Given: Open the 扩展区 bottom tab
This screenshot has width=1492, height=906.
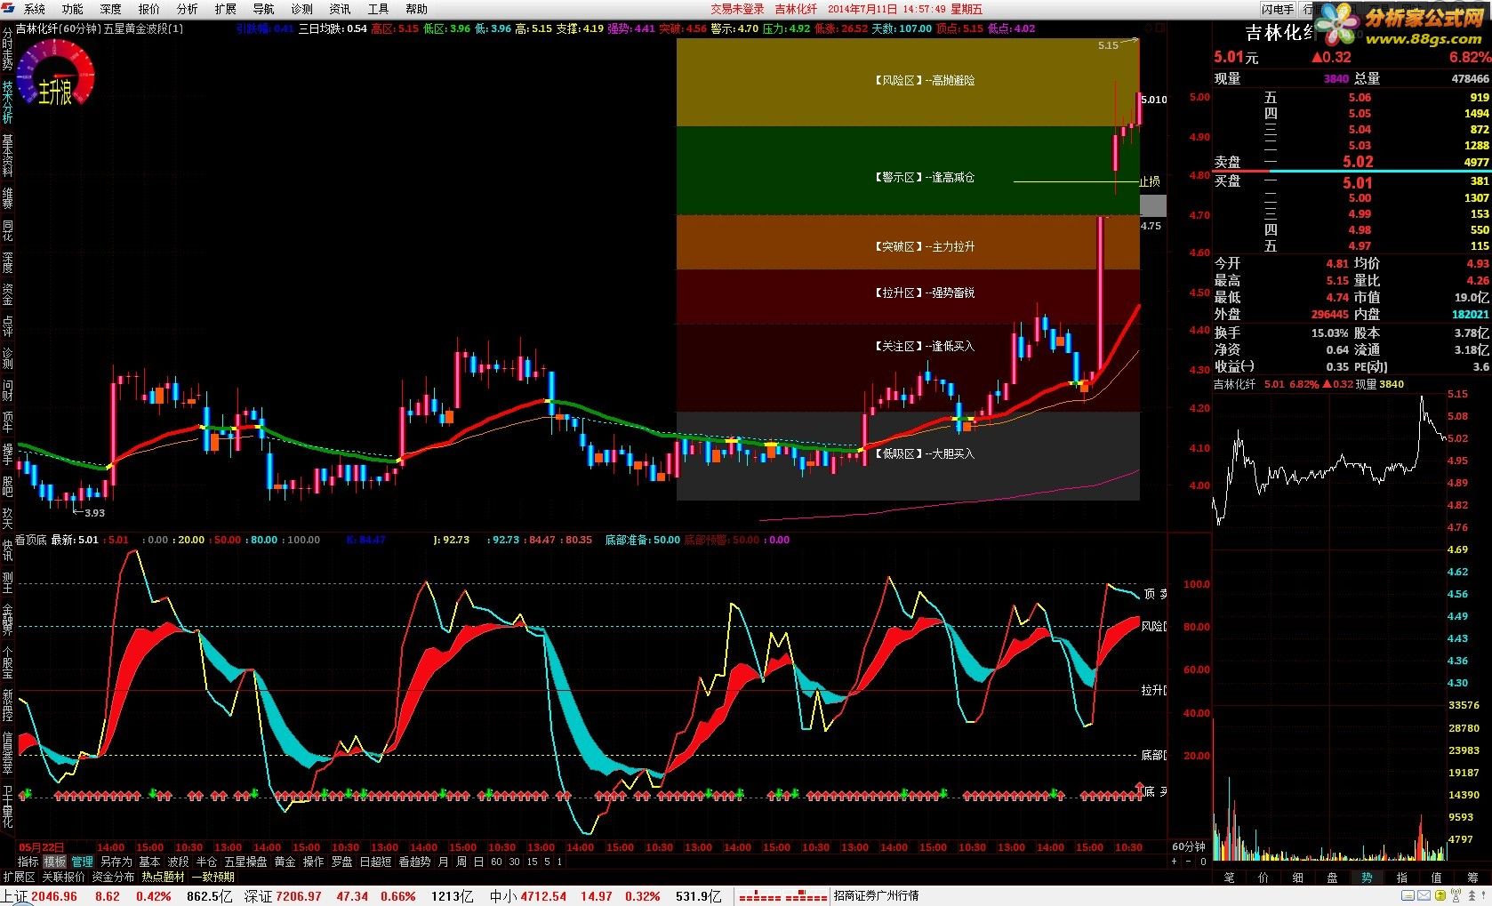Looking at the screenshot, I should tap(19, 877).
